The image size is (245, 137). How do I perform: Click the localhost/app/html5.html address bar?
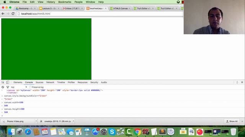coord(100,14)
